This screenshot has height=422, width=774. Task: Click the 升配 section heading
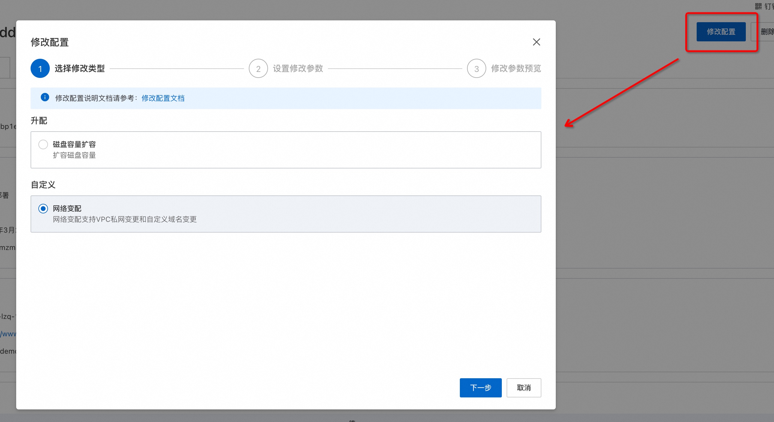tap(39, 121)
